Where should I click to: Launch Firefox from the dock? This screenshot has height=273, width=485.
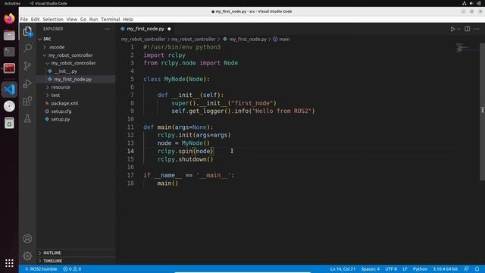(9, 18)
